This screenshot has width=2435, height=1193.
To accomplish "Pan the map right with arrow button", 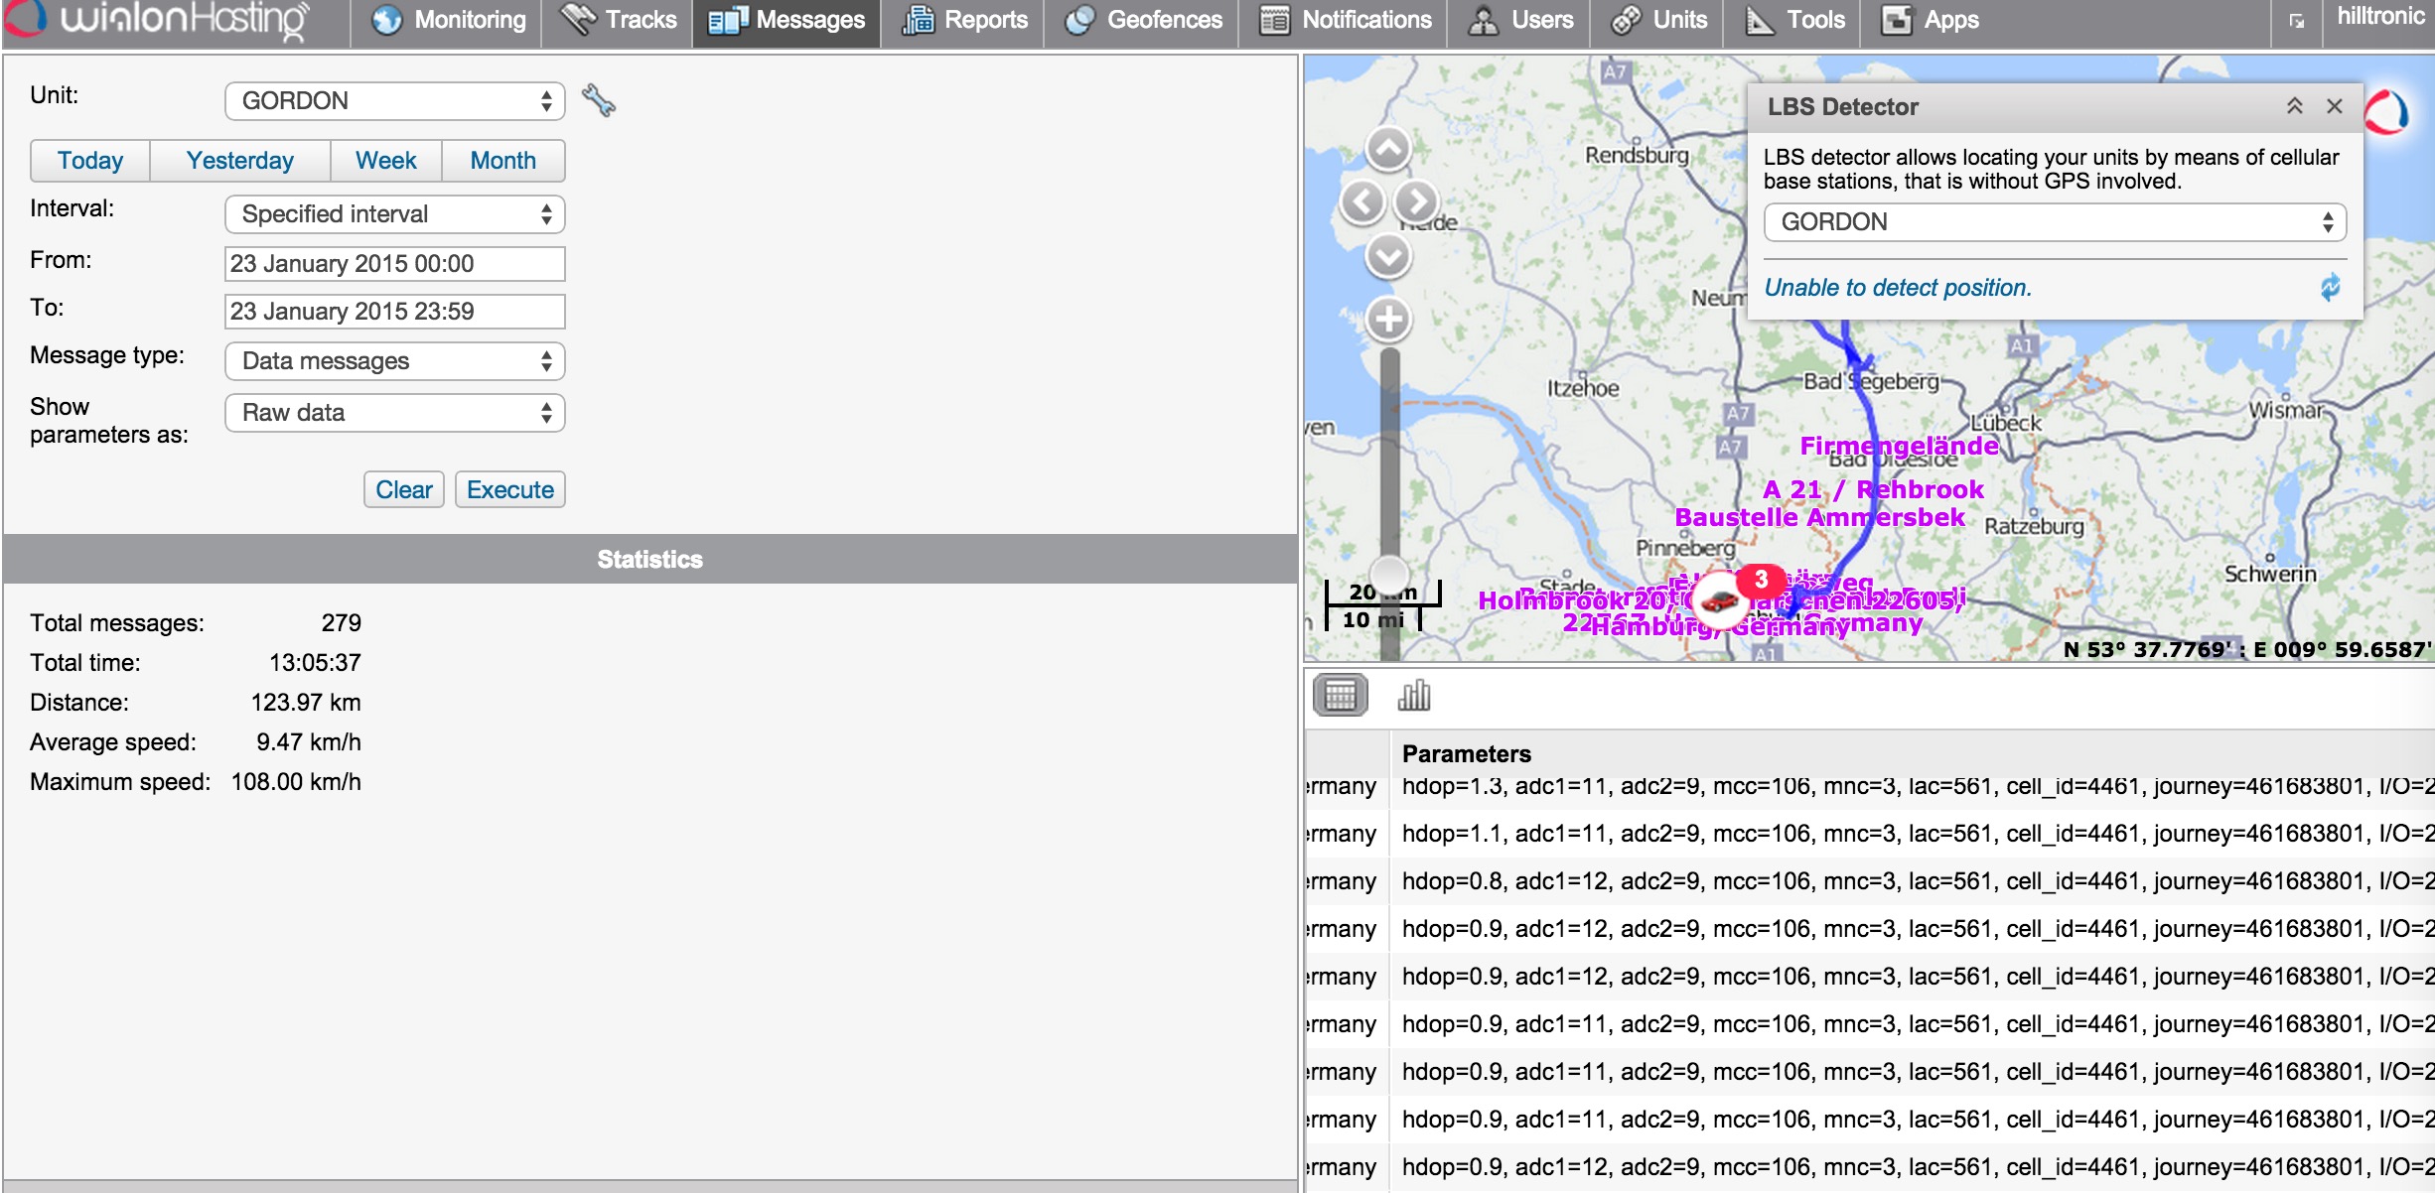I will pos(1416,202).
